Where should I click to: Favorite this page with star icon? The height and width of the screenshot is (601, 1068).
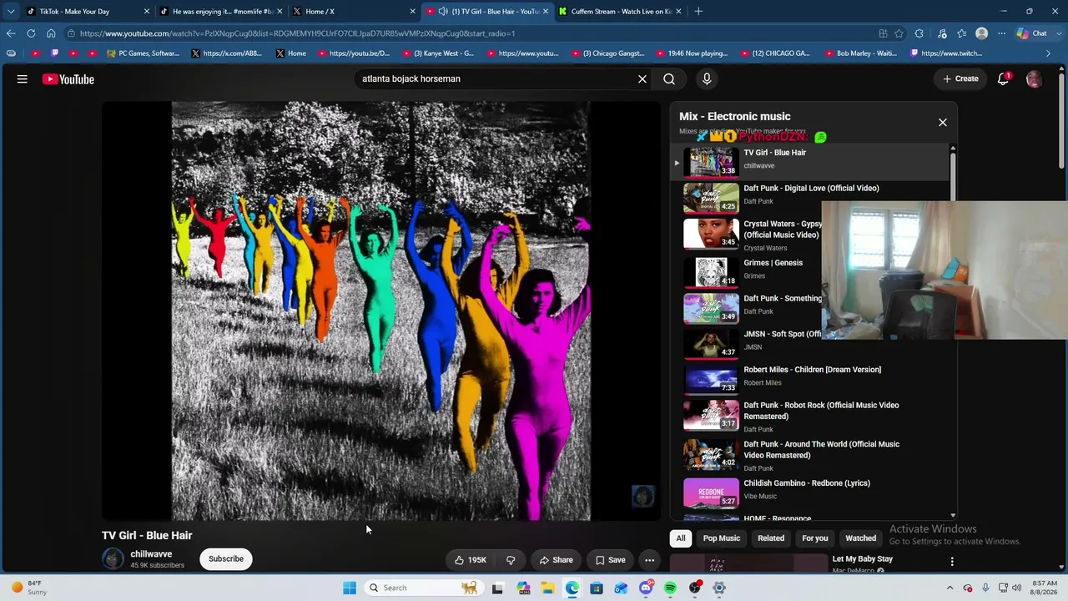(899, 33)
